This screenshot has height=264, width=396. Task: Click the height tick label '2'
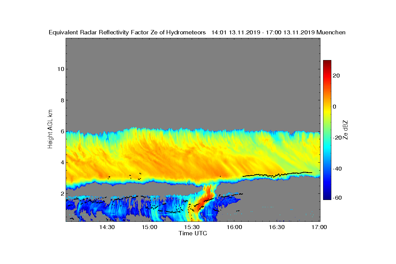pyautogui.click(x=62, y=193)
